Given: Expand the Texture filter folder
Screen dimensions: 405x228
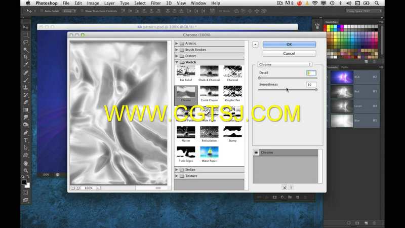Looking at the screenshot, I should click(177, 176).
